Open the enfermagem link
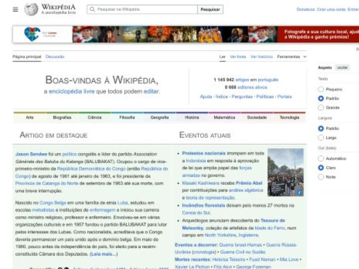This screenshot has width=359, height=269. tap(102, 210)
